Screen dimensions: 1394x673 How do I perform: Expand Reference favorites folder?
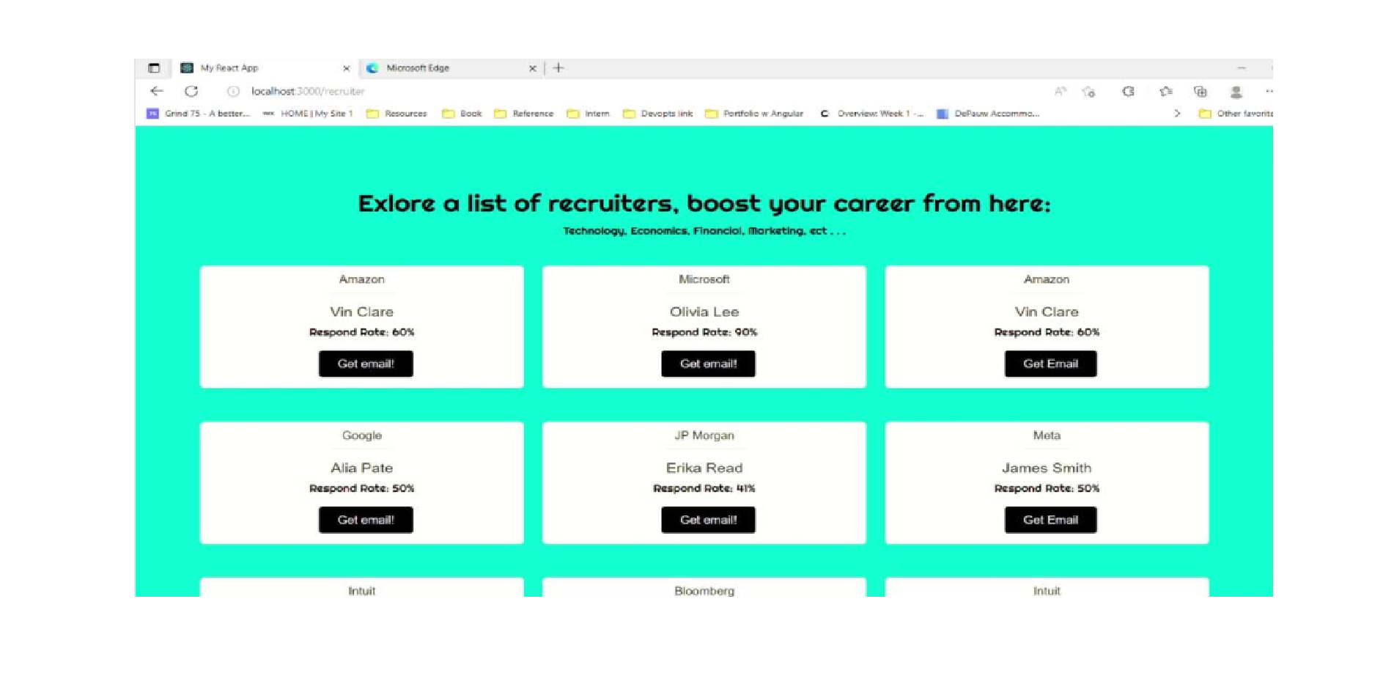(x=524, y=114)
